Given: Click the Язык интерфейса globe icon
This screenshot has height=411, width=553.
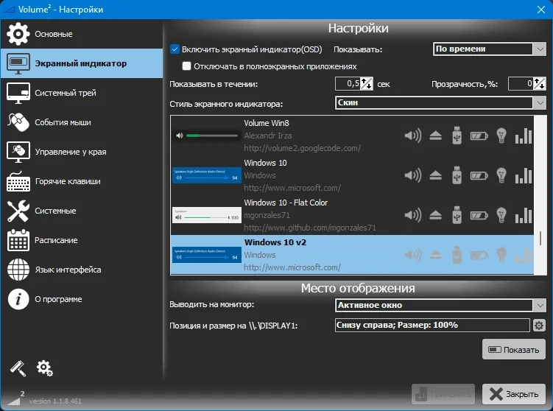Looking at the screenshot, I should point(18,270).
